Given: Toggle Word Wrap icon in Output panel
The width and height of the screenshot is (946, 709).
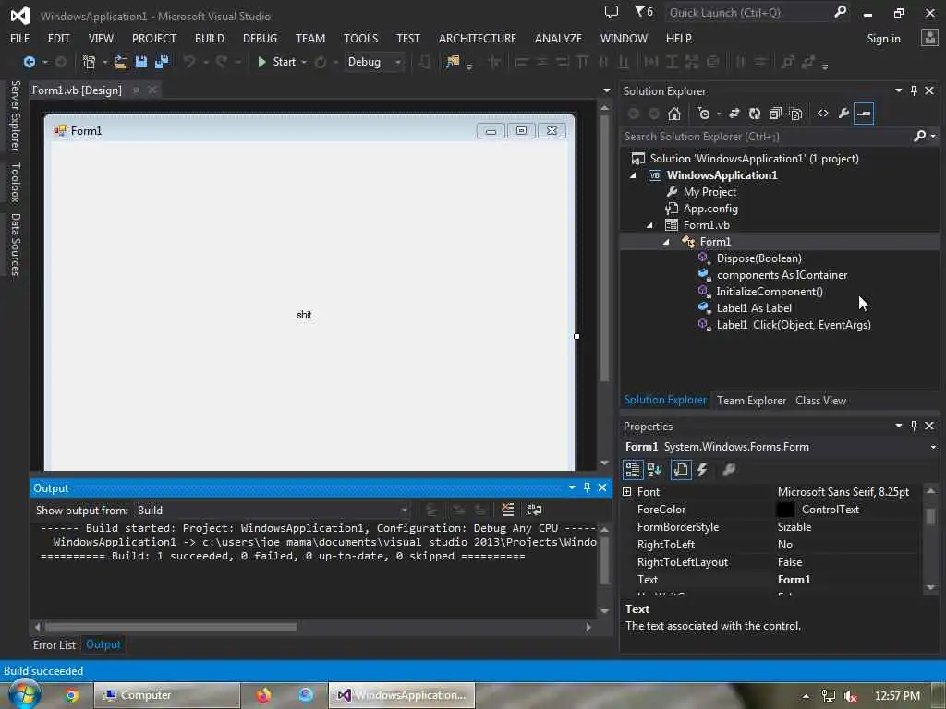Looking at the screenshot, I should (535, 510).
